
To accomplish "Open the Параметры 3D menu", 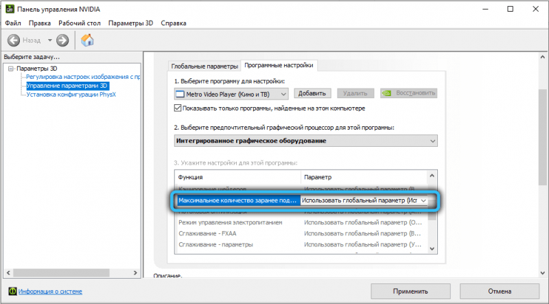I will click(130, 23).
